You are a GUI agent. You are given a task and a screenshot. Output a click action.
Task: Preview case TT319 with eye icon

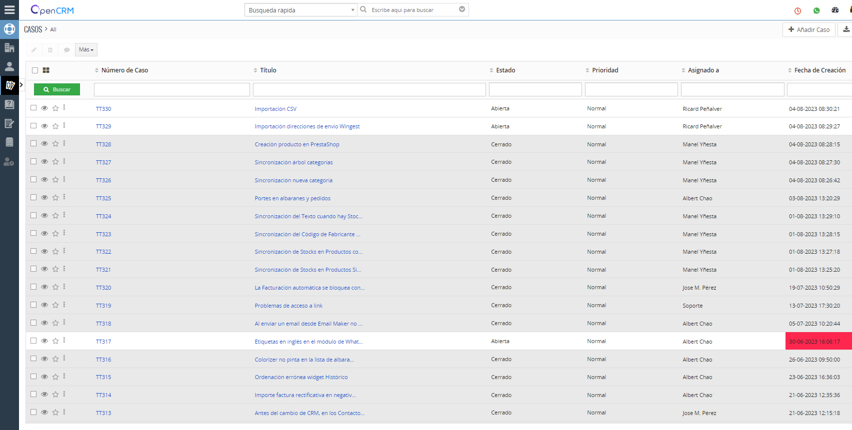click(44, 305)
